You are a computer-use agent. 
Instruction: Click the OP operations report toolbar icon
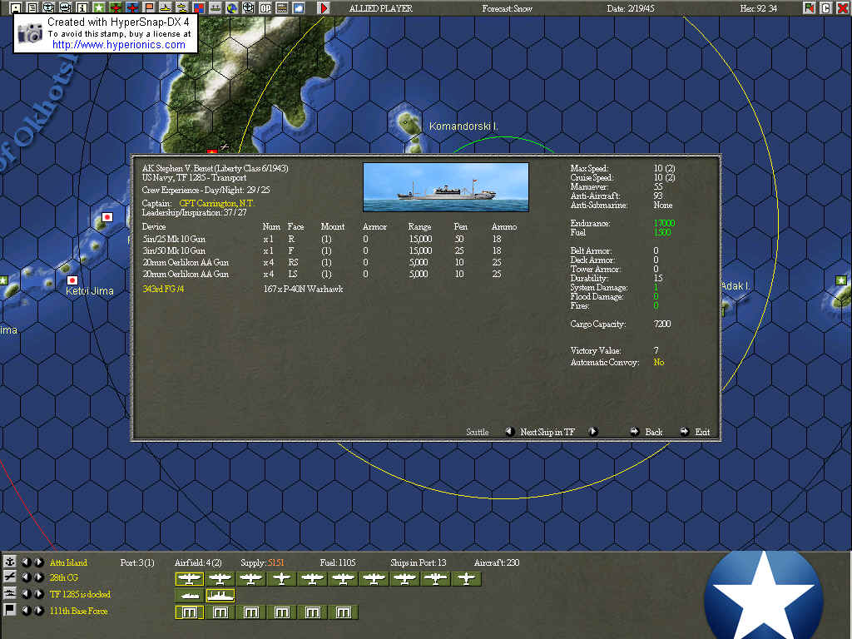click(265, 7)
